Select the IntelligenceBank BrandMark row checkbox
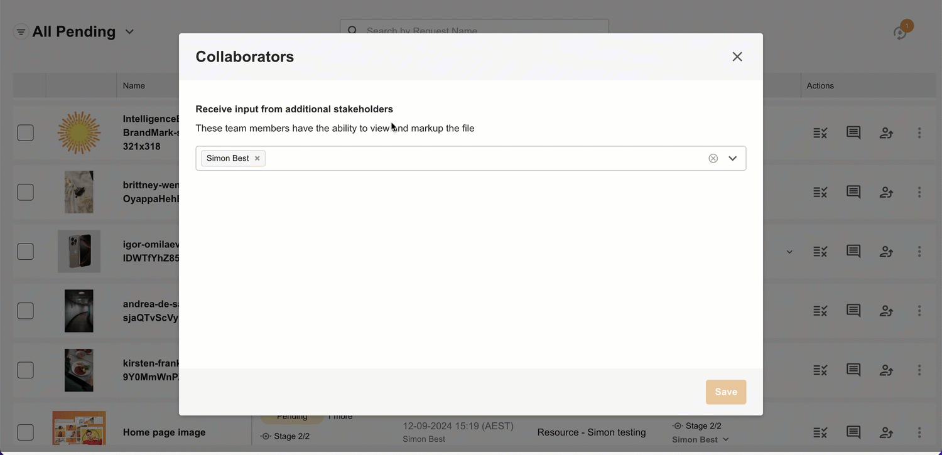This screenshot has width=942, height=455. pos(25,132)
